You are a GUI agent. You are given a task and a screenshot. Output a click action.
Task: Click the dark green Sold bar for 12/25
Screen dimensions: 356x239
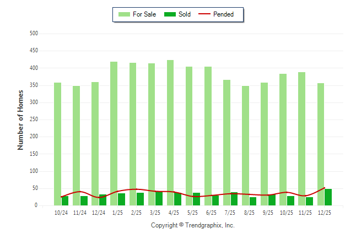[328, 197]
